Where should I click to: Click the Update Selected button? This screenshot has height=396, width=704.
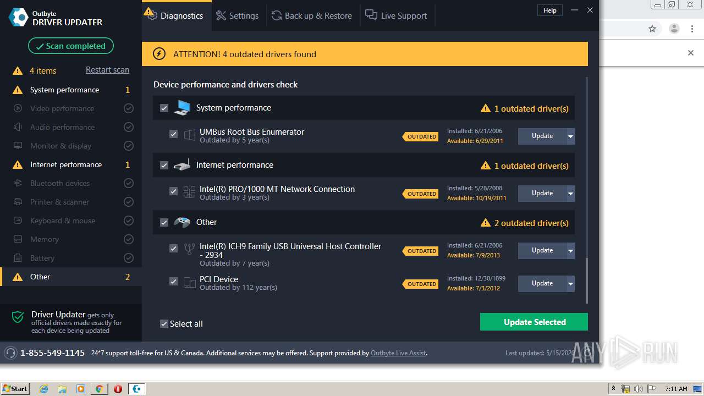(534, 322)
